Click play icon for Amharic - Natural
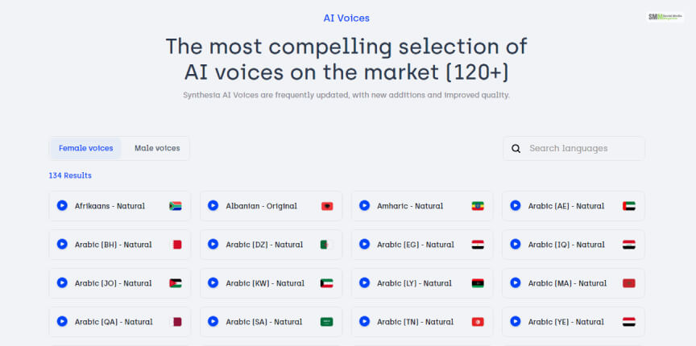Screen dimensions: 696x346 tap(364, 206)
